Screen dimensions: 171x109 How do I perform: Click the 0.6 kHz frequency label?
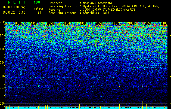tap(2, 104)
